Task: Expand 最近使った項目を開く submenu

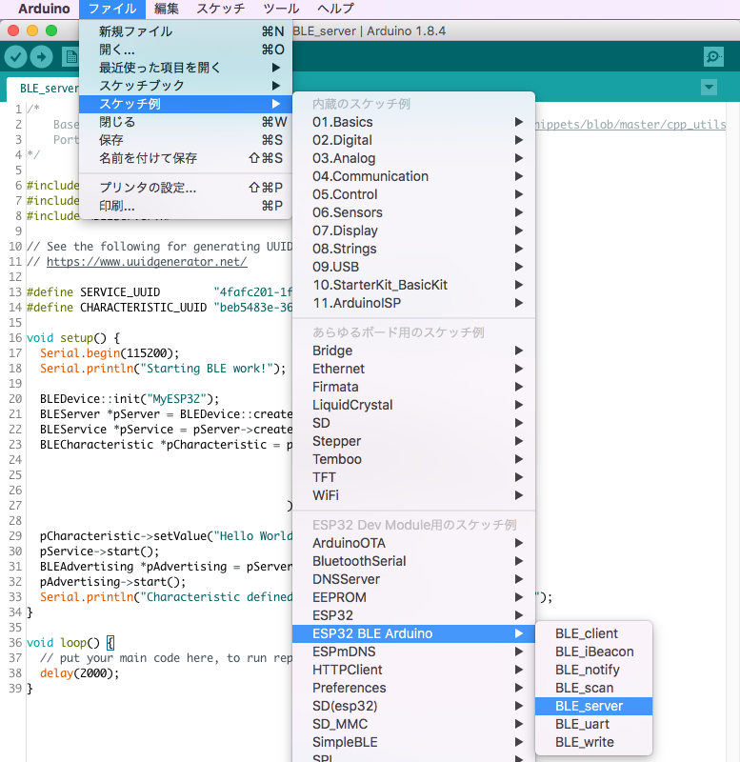Action: [186, 68]
